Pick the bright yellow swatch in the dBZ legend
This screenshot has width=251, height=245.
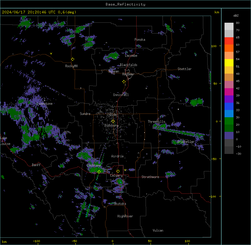click(x=229, y=63)
